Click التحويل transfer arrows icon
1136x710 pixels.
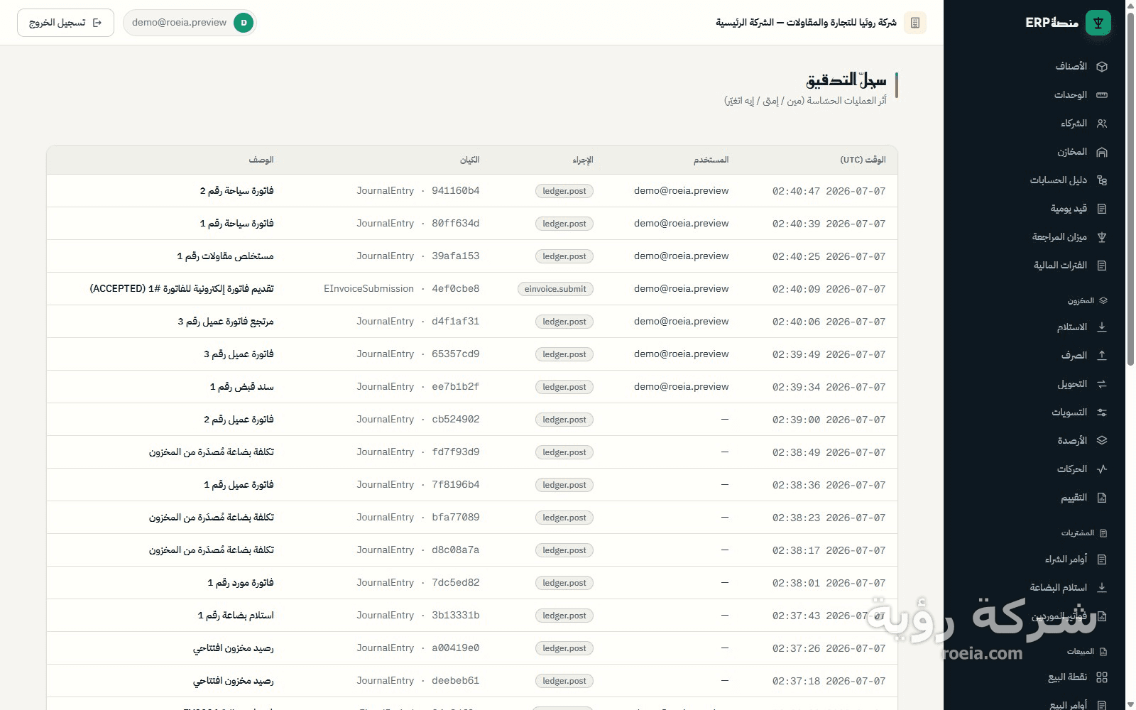coord(1102,384)
